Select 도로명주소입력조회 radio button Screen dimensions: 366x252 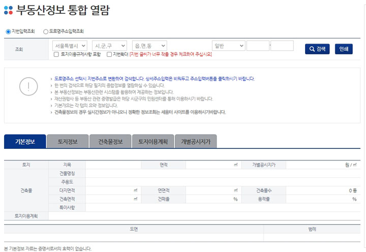pyautogui.click(x=46, y=31)
